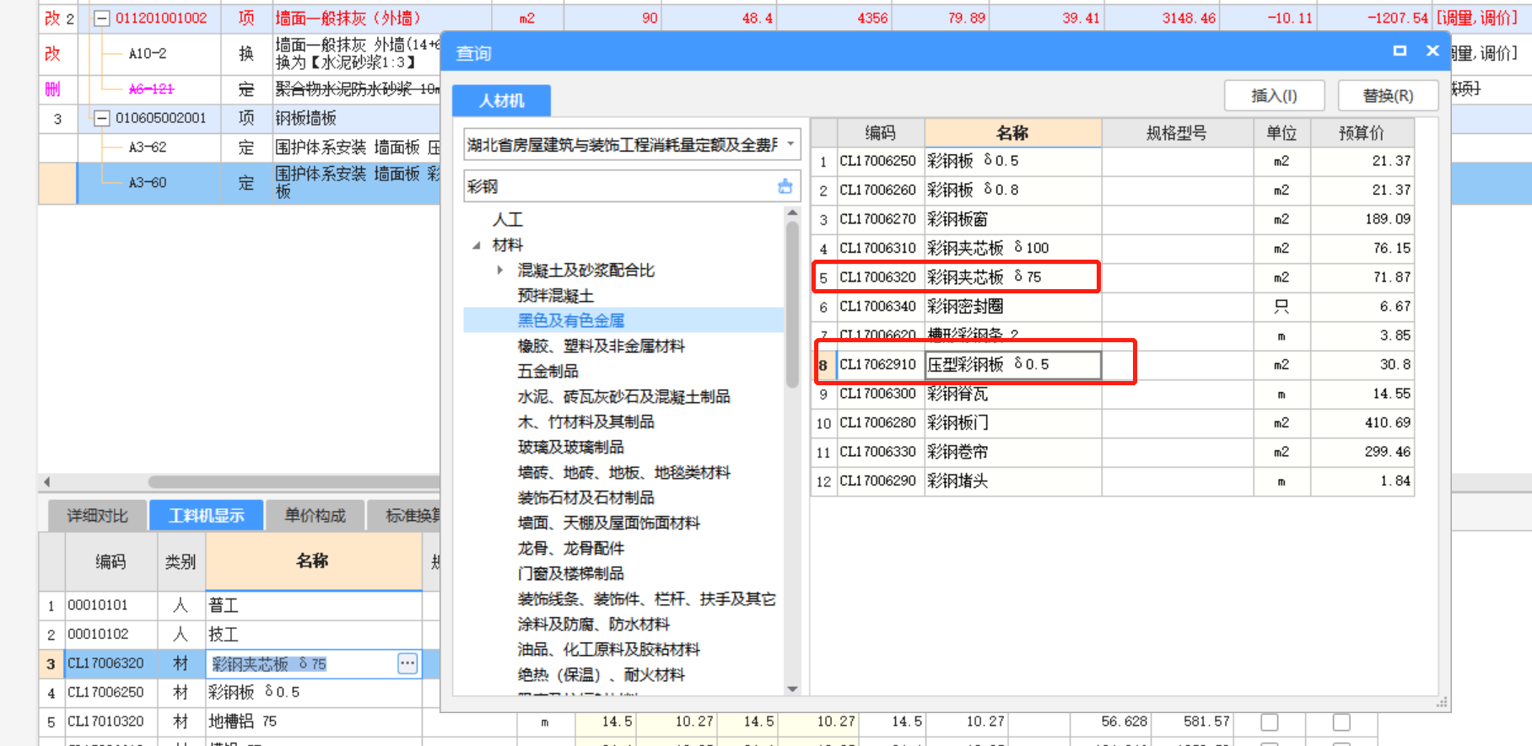
Task: Select the 预拌混凝土 category
Action: pyautogui.click(x=556, y=295)
